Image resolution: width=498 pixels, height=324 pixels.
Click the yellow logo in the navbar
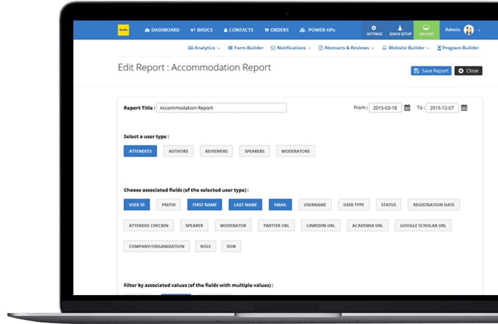coord(123,30)
